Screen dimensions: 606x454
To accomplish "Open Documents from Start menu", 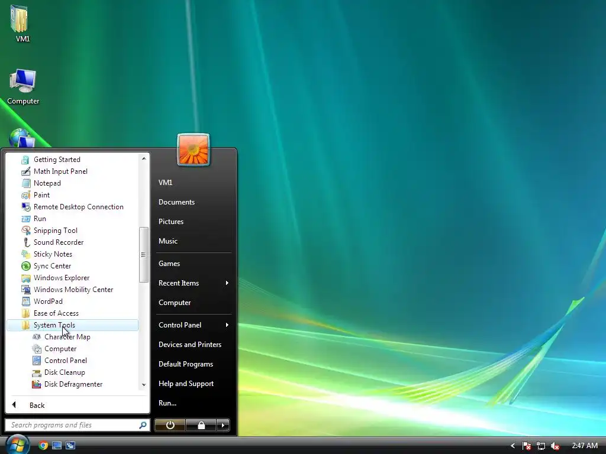I will click(176, 202).
